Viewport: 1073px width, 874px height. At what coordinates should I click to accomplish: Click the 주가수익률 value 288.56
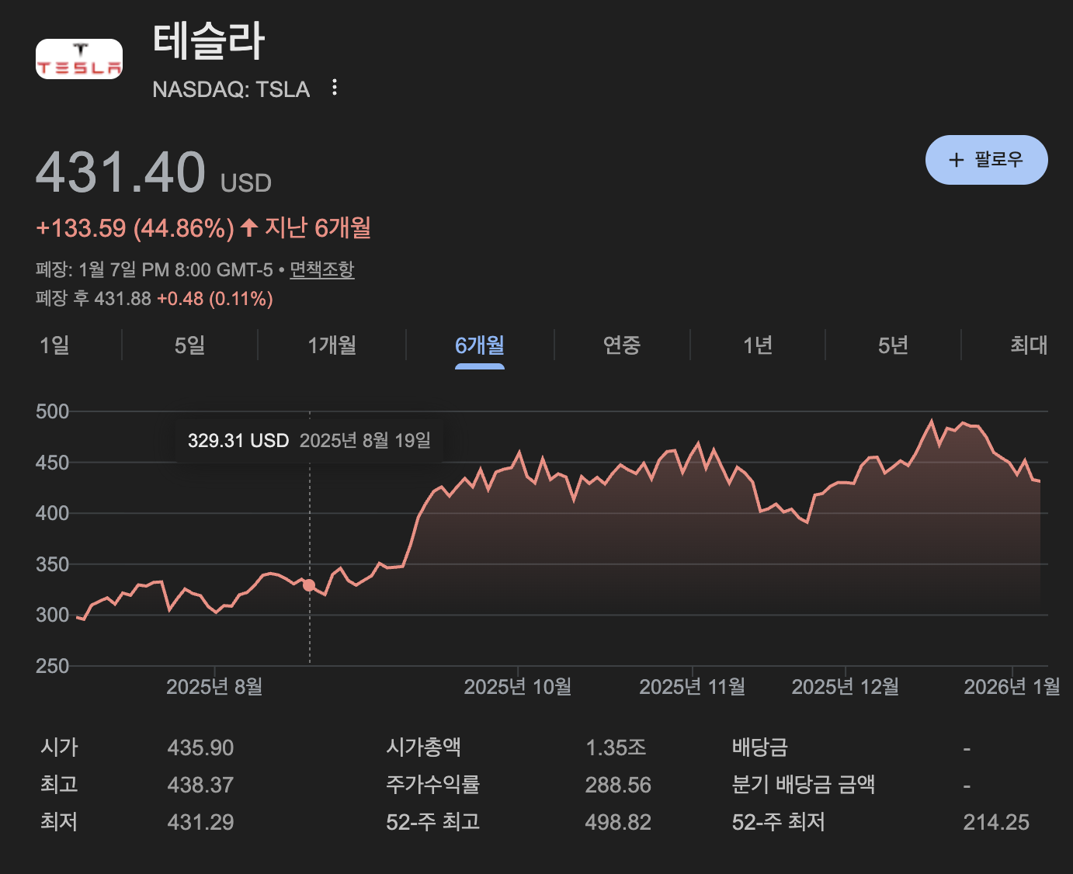(618, 785)
